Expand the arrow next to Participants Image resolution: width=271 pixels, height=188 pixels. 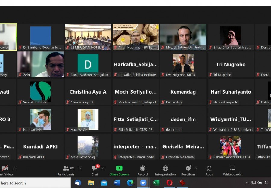click(80, 168)
